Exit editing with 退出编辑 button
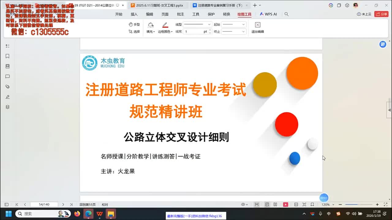This screenshot has height=220, width=392. (258, 28)
